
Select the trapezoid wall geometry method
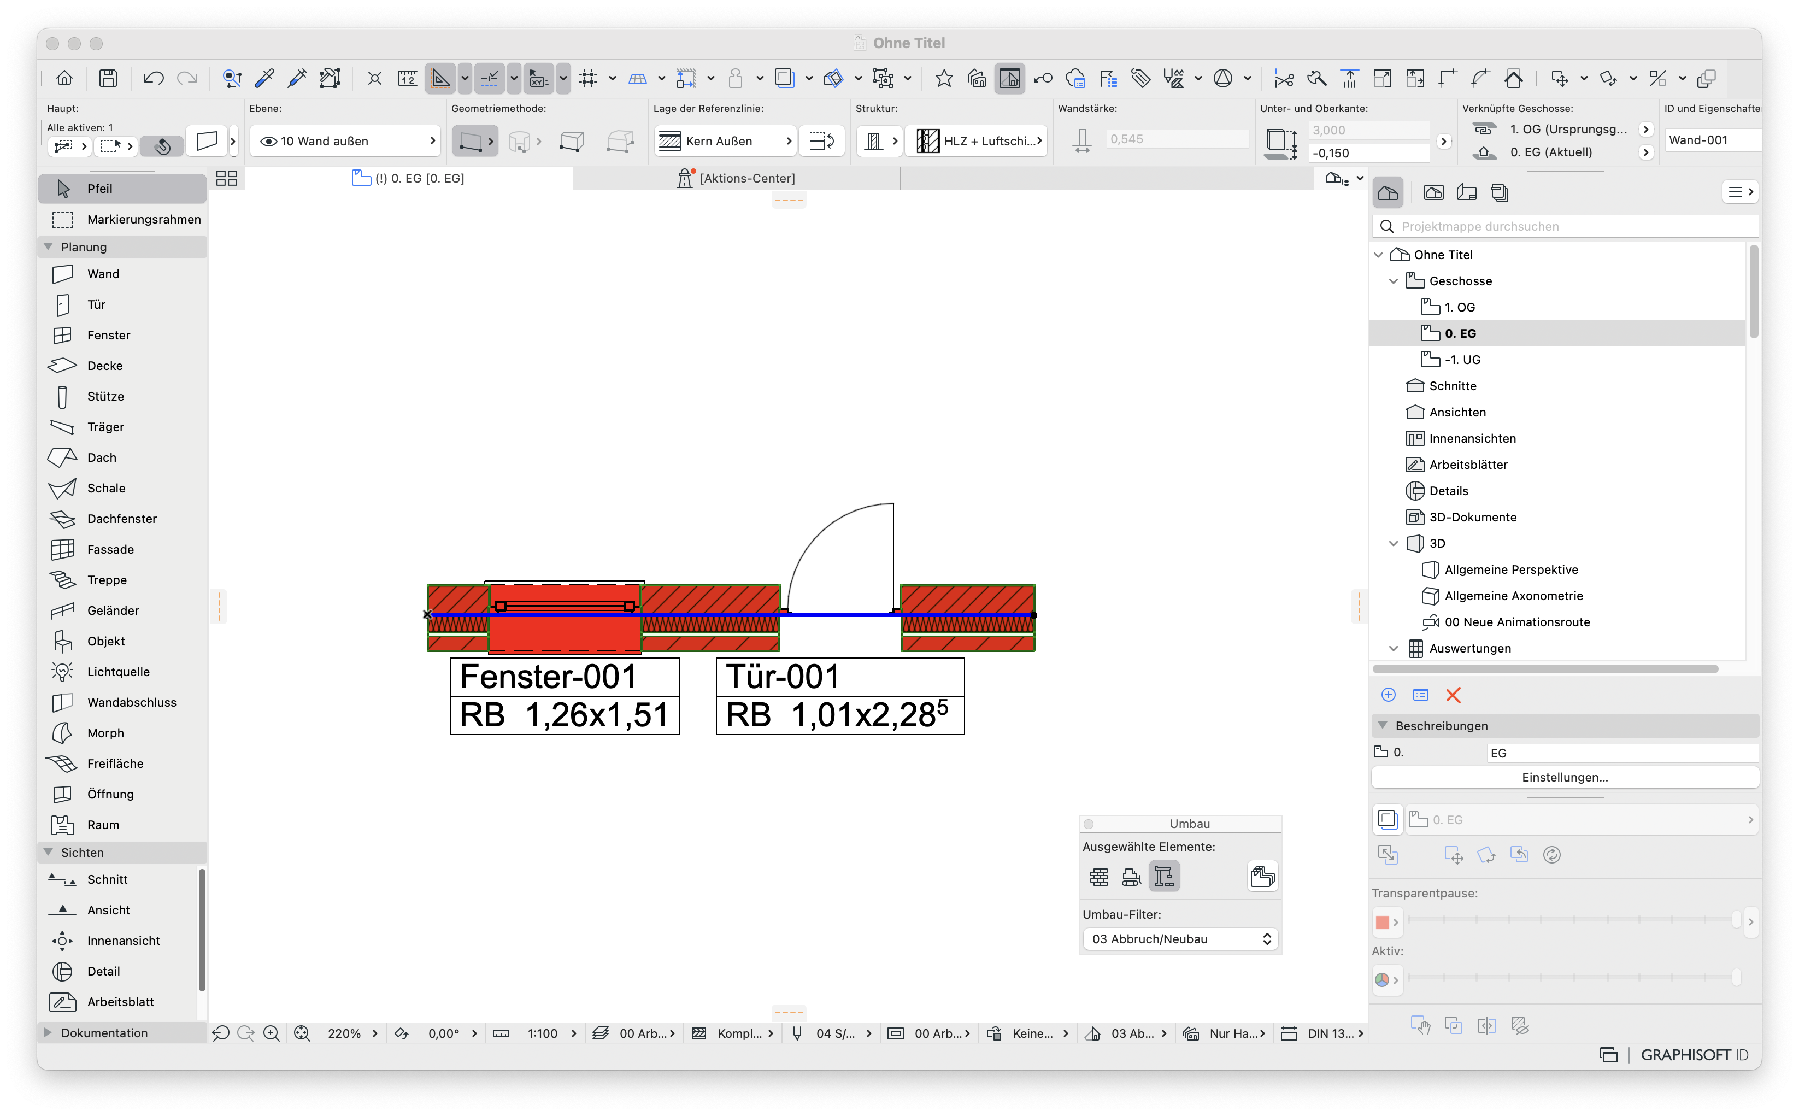click(571, 141)
